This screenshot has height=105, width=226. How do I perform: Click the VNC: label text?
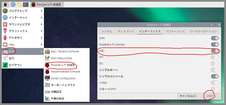point(102,51)
